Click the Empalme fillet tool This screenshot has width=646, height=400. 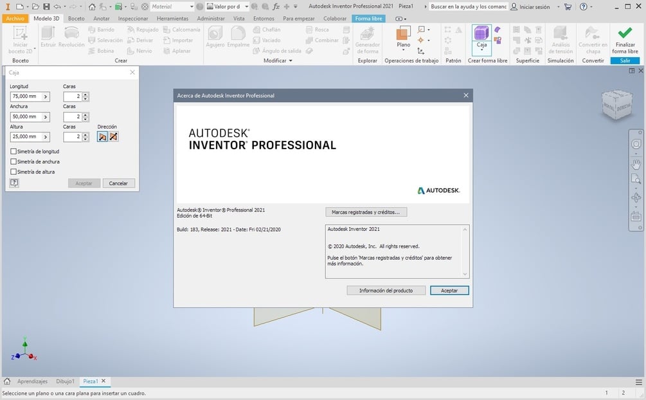coord(238,37)
